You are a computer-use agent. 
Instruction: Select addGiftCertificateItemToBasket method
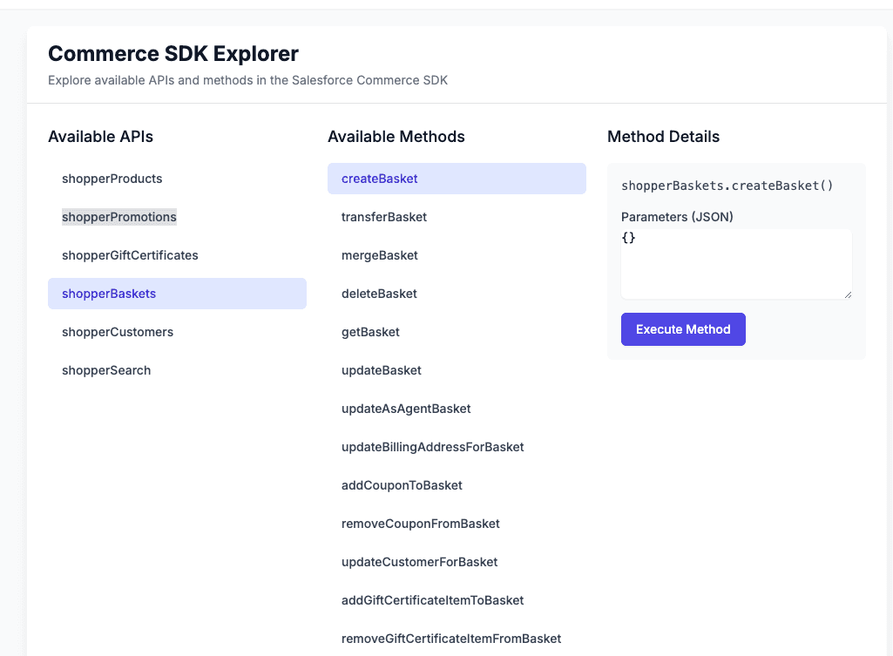457,600
